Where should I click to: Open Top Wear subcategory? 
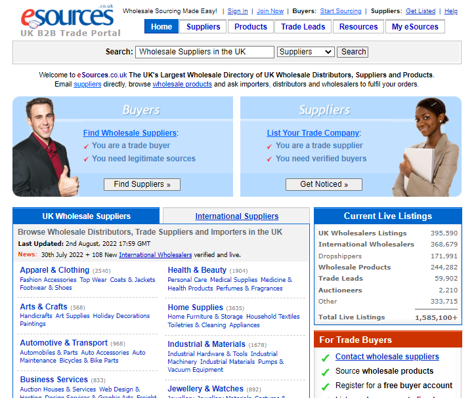93,280
